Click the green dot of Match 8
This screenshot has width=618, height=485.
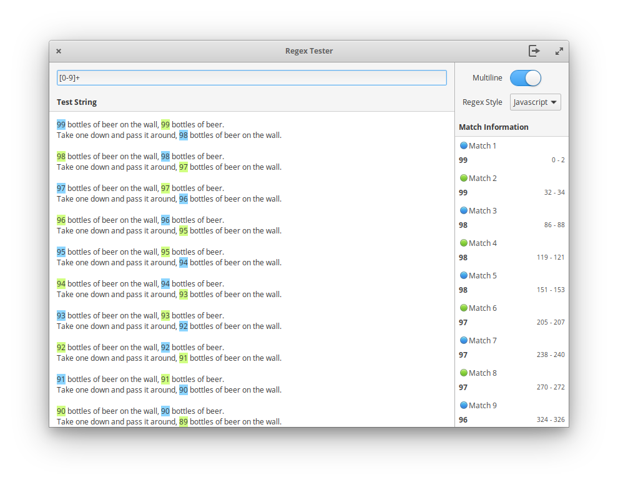click(x=463, y=373)
